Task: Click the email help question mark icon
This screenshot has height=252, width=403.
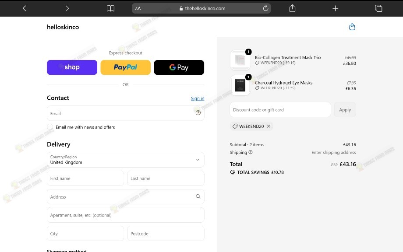Action: point(198,112)
